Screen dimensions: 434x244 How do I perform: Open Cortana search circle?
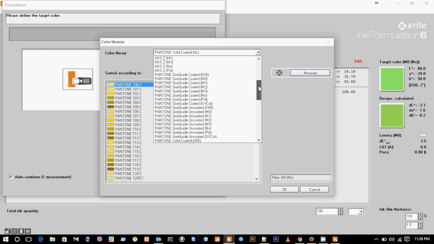(17, 239)
